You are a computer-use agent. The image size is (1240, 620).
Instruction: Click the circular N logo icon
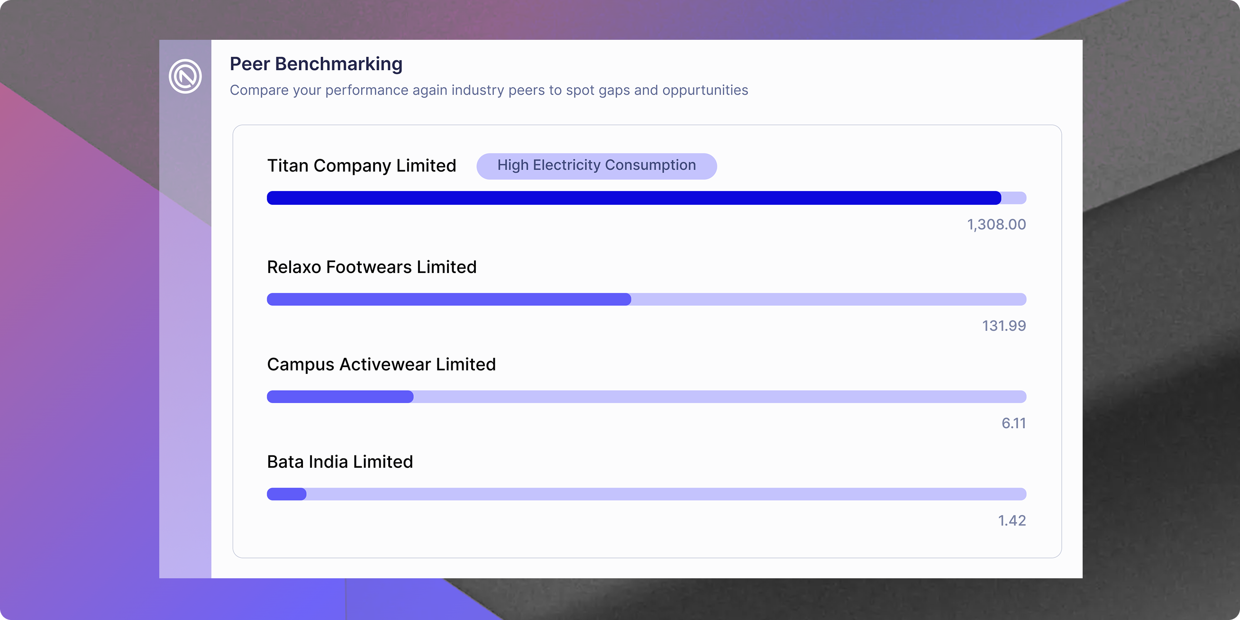coord(185,76)
